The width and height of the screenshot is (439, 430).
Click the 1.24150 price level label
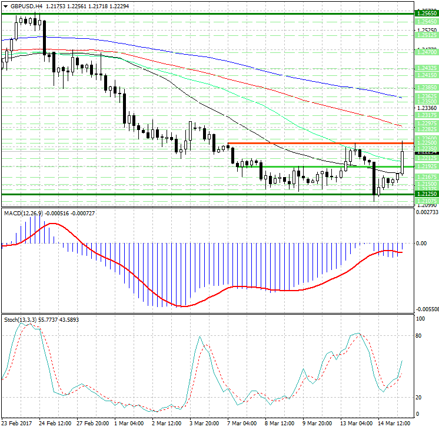pos(426,75)
